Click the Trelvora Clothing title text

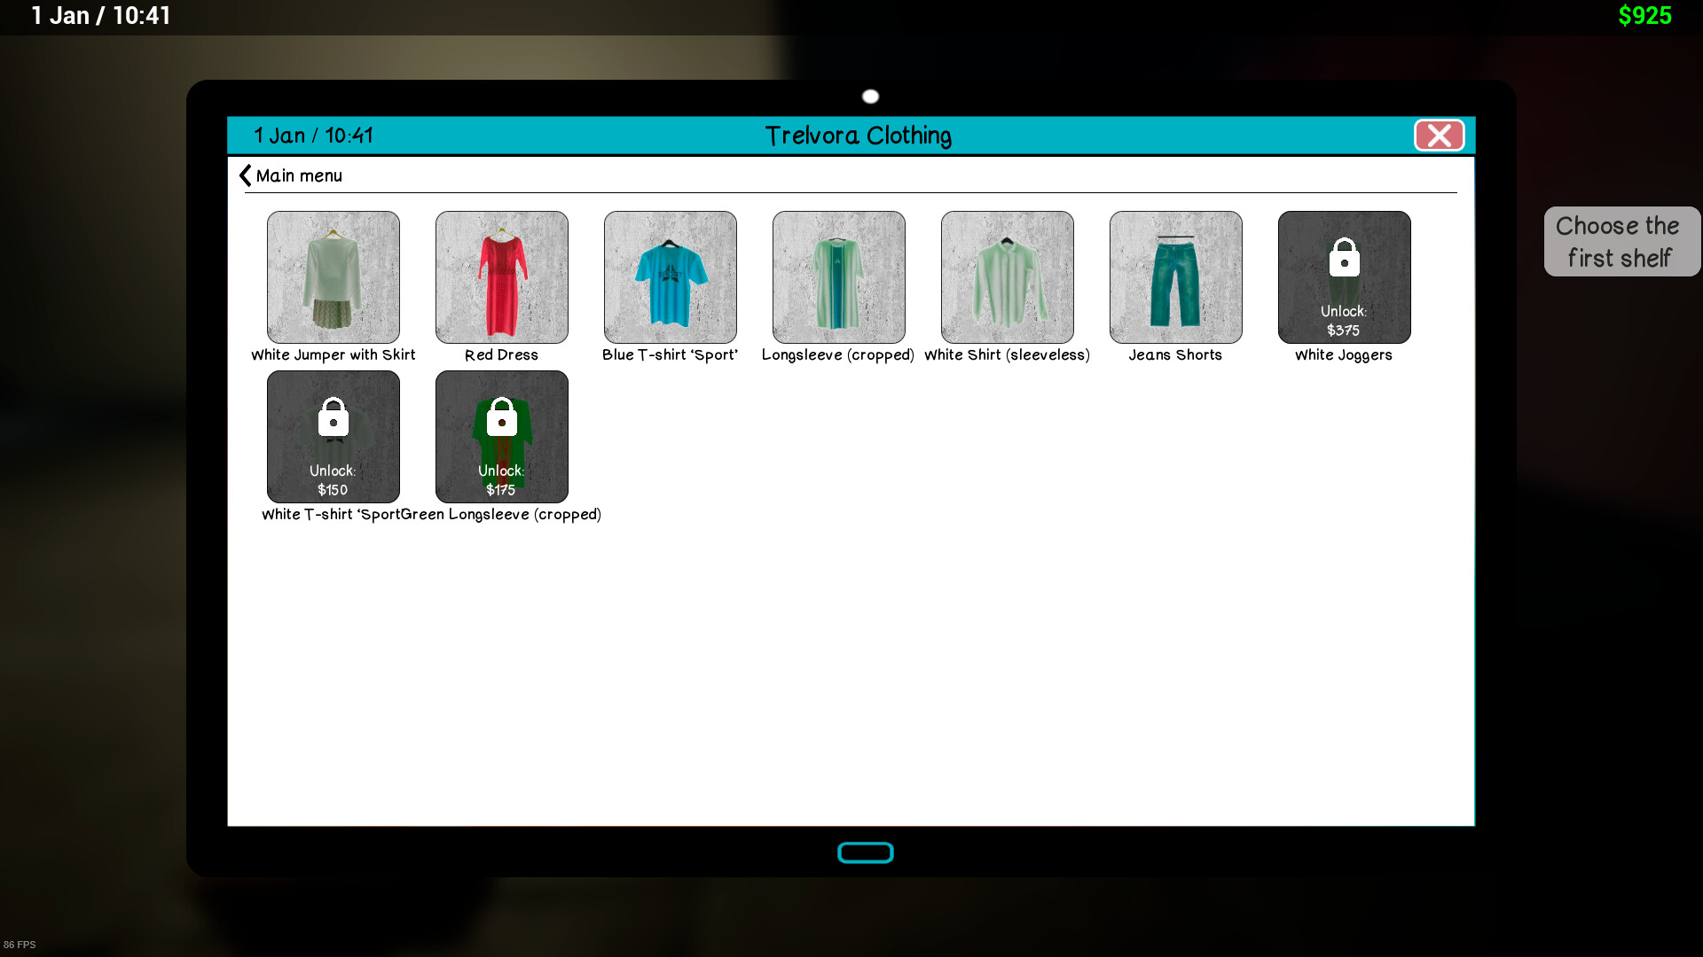click(858, 136)
